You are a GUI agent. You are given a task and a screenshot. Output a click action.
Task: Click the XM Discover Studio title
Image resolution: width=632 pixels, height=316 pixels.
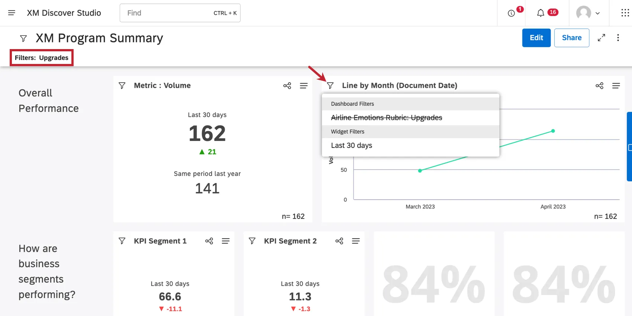point(64,13)
